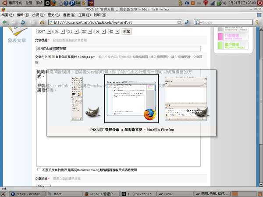The image size is (263, 197).
Task: Switch to the GIMP taskbar window
Action: pyautogui.click(x=175, y=194)
